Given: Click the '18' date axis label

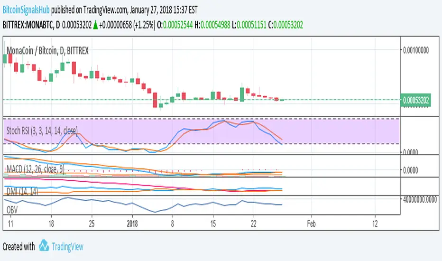Looking at the screenshot, I should click(51, 224).
